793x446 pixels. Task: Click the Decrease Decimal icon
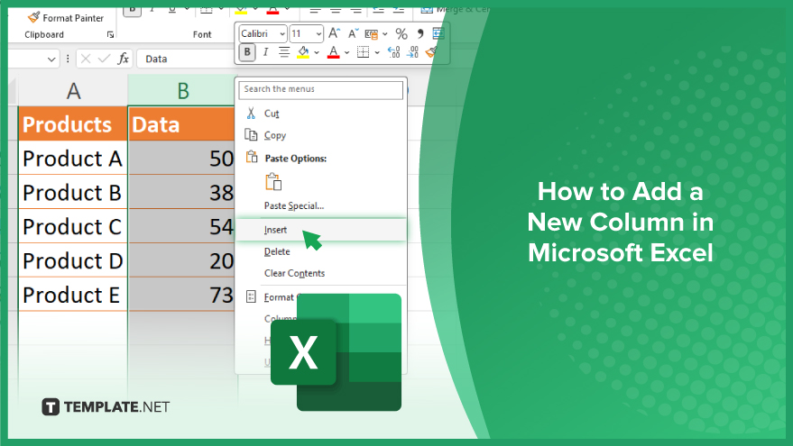412,52
